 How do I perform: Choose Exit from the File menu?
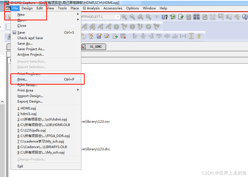tap(46, 166)
